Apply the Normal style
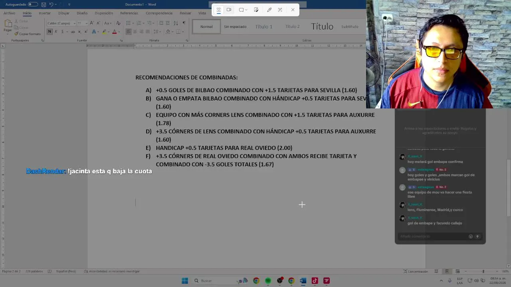Viewport: 511px width, 287px height. click(206, 27)
